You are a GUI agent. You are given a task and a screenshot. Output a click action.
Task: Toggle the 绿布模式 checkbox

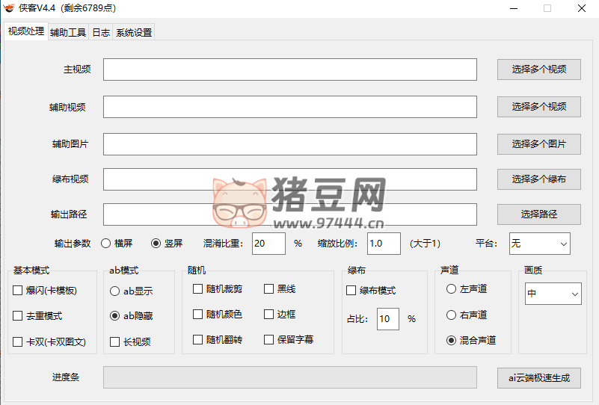(x=351, y=291)
